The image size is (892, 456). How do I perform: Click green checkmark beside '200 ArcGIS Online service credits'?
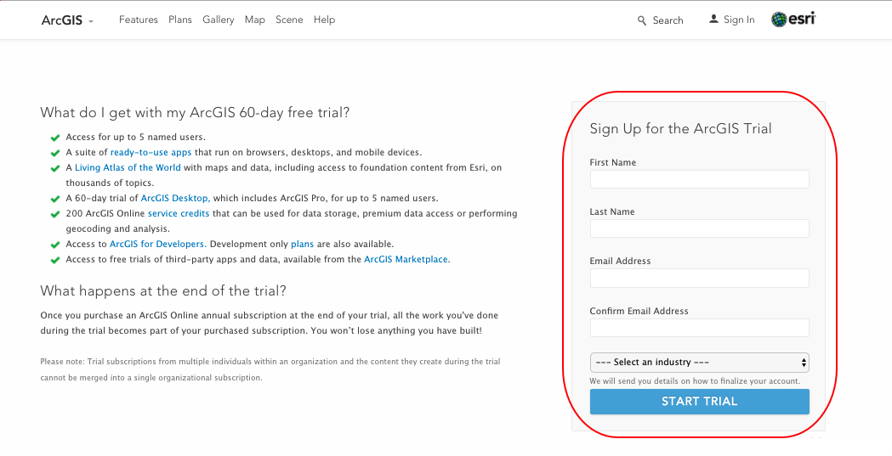coord(55,215)
